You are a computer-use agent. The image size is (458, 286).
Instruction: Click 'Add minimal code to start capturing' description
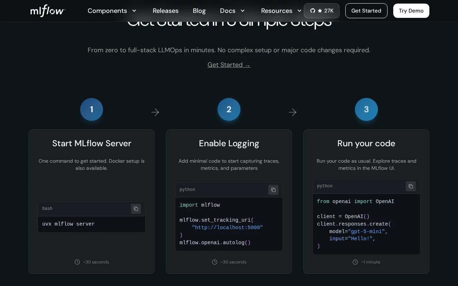(229, 164)
